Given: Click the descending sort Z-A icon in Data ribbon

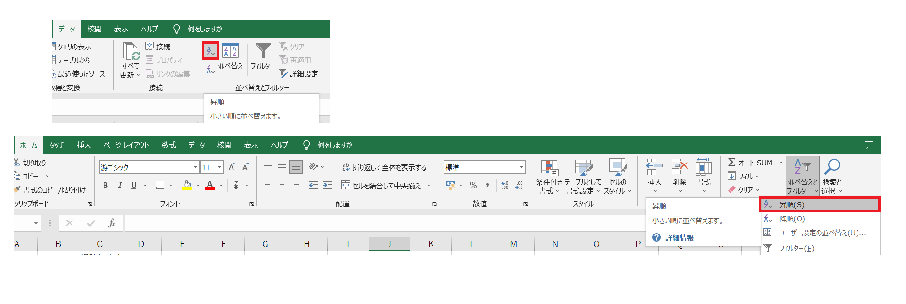Looking at the screenshot, I should pos(211,69).
